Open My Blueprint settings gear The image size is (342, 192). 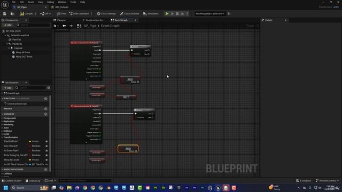[49, 87]
